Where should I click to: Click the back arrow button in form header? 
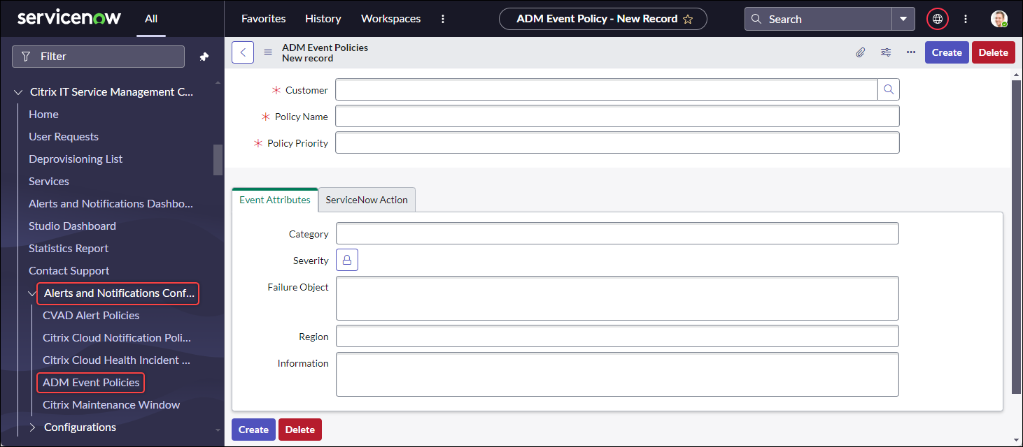(242, 52)
